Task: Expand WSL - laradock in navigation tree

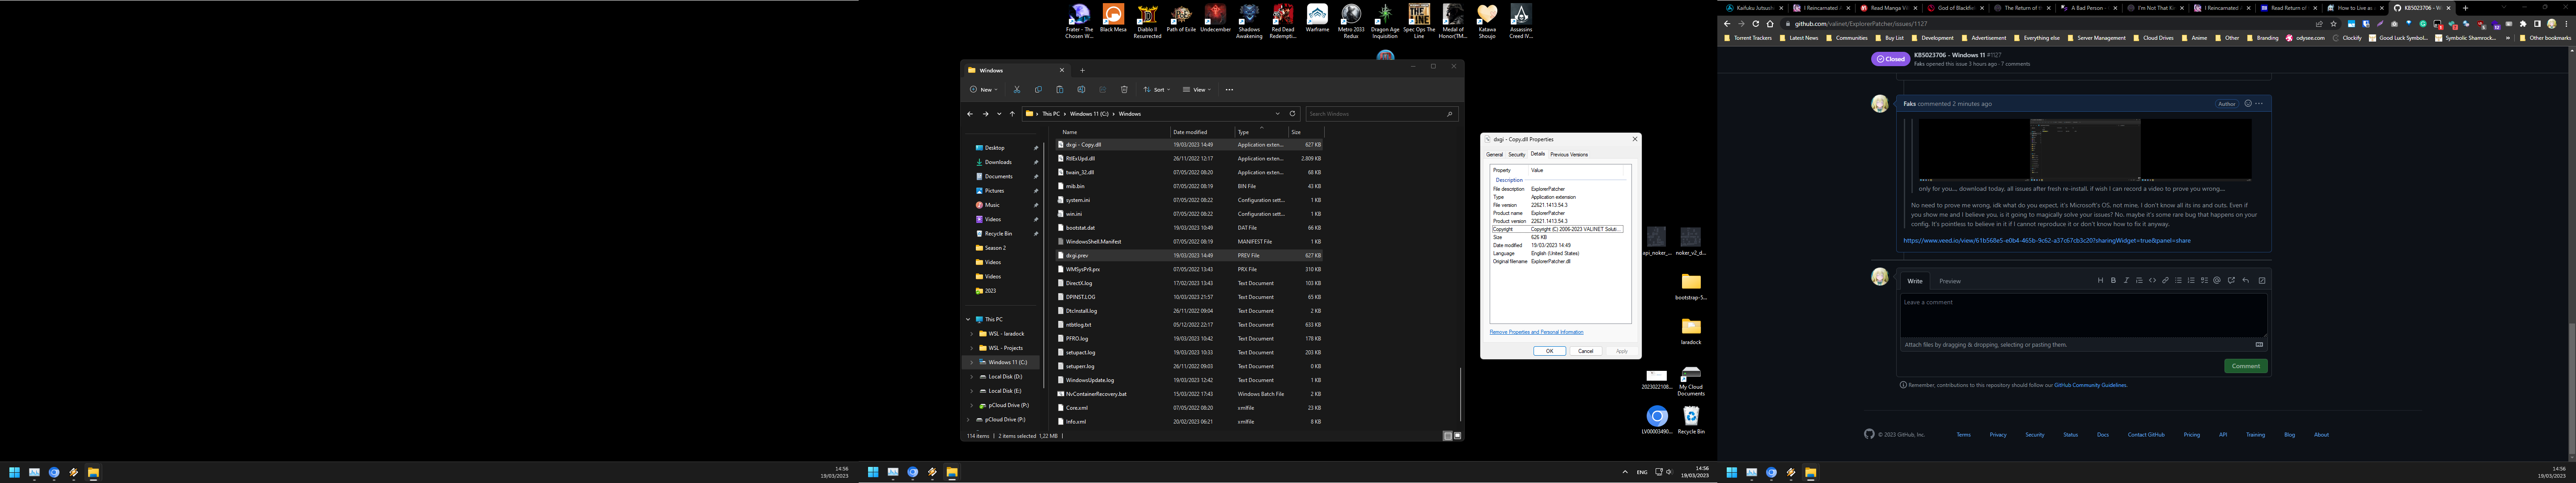Action: (972, 334)
